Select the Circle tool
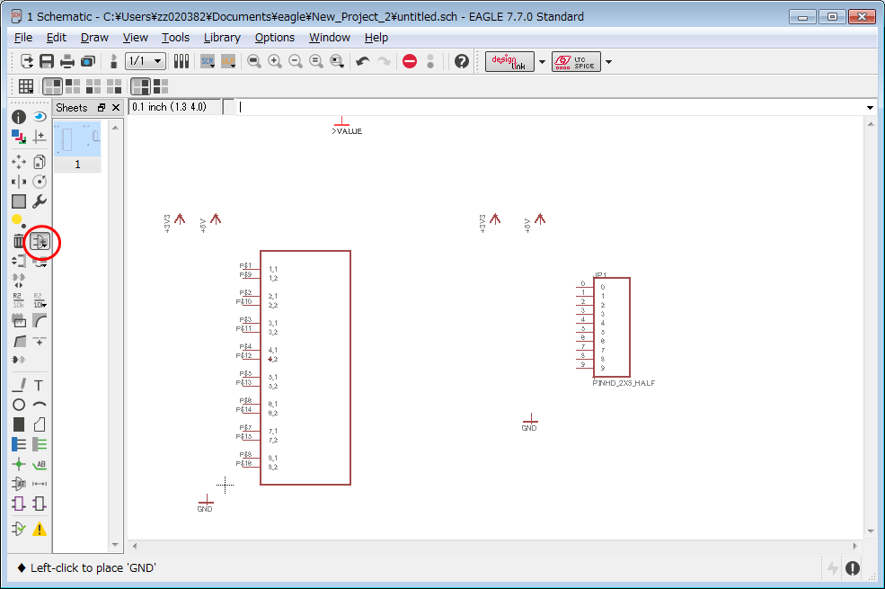The height and width of the screenshot is (589, 885). tap(19, 405)
